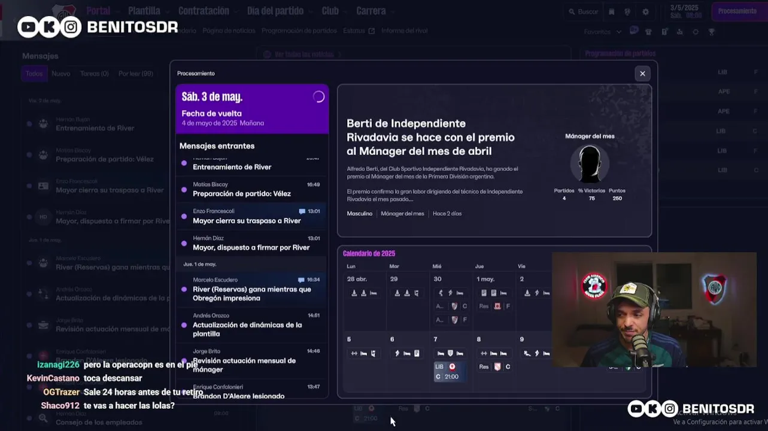Click the external link icon beside Estatus
The image size is (768, 431).
[x=372, y=31]
